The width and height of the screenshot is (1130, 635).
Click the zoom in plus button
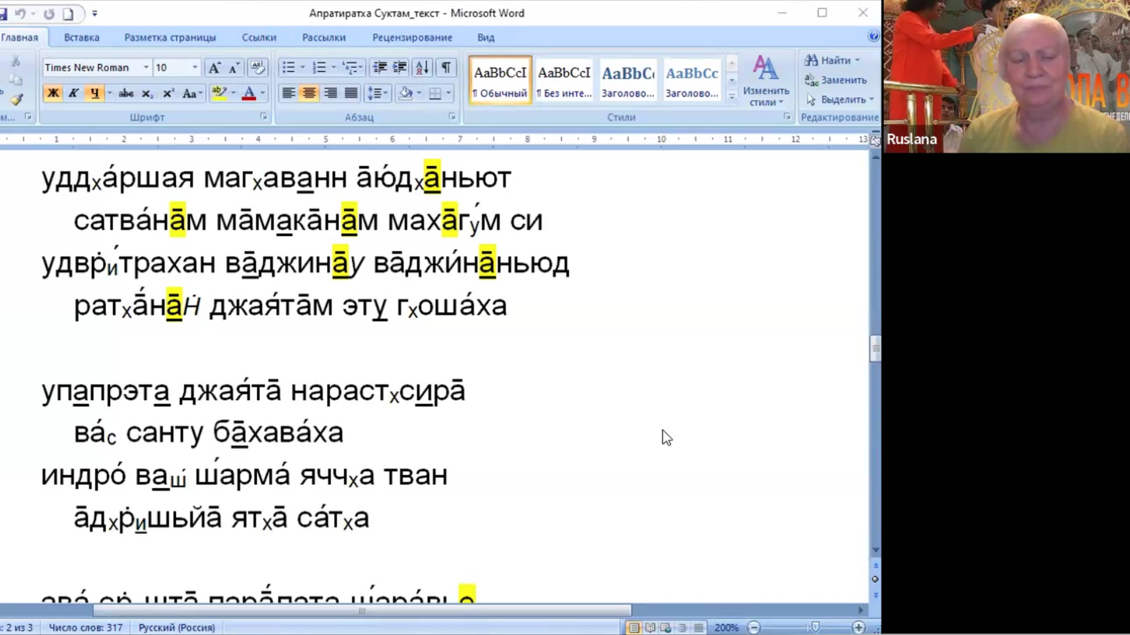(x=858, y=627)
